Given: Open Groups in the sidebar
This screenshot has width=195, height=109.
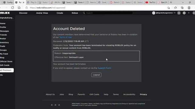Looking at the screenshot, I should pos(3,50).
